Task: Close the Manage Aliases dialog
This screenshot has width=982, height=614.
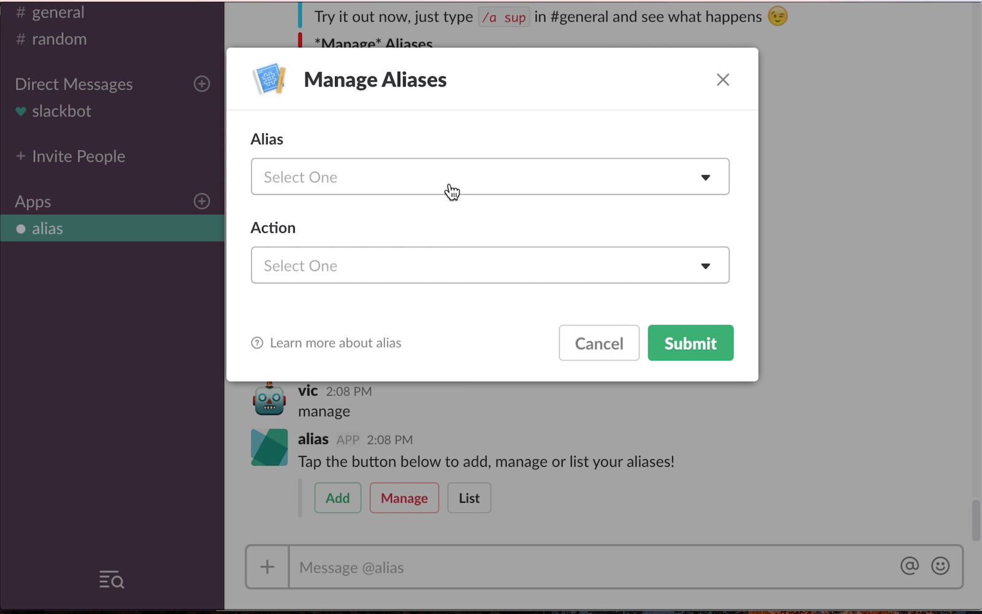Action: click(x=722, y=80)
